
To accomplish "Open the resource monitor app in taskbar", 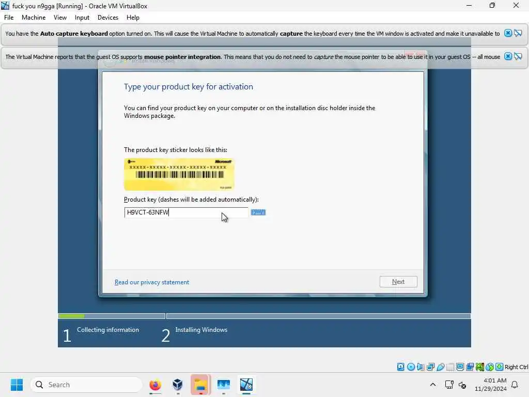I will (x=224, y=385).
